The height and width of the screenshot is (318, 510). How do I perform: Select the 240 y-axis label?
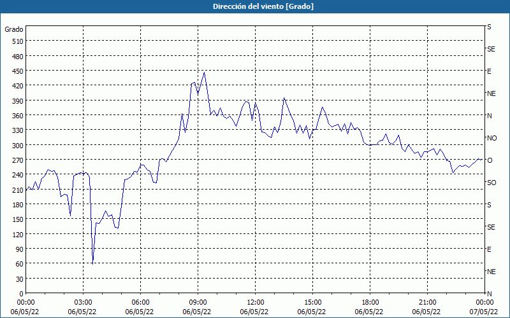(x=18, y=176)
